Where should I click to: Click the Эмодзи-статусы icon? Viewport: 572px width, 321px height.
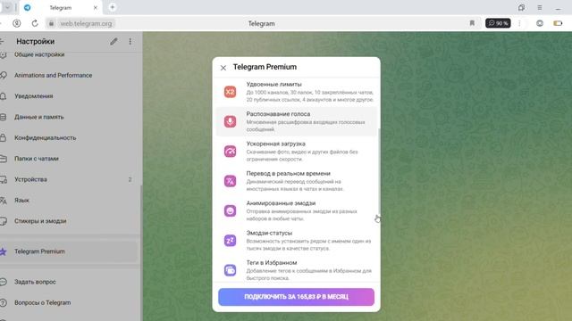point(230,241)
